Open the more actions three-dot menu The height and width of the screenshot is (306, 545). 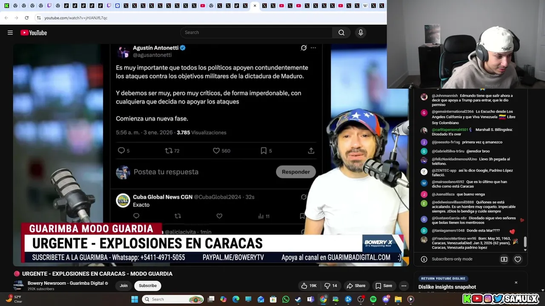404,286
